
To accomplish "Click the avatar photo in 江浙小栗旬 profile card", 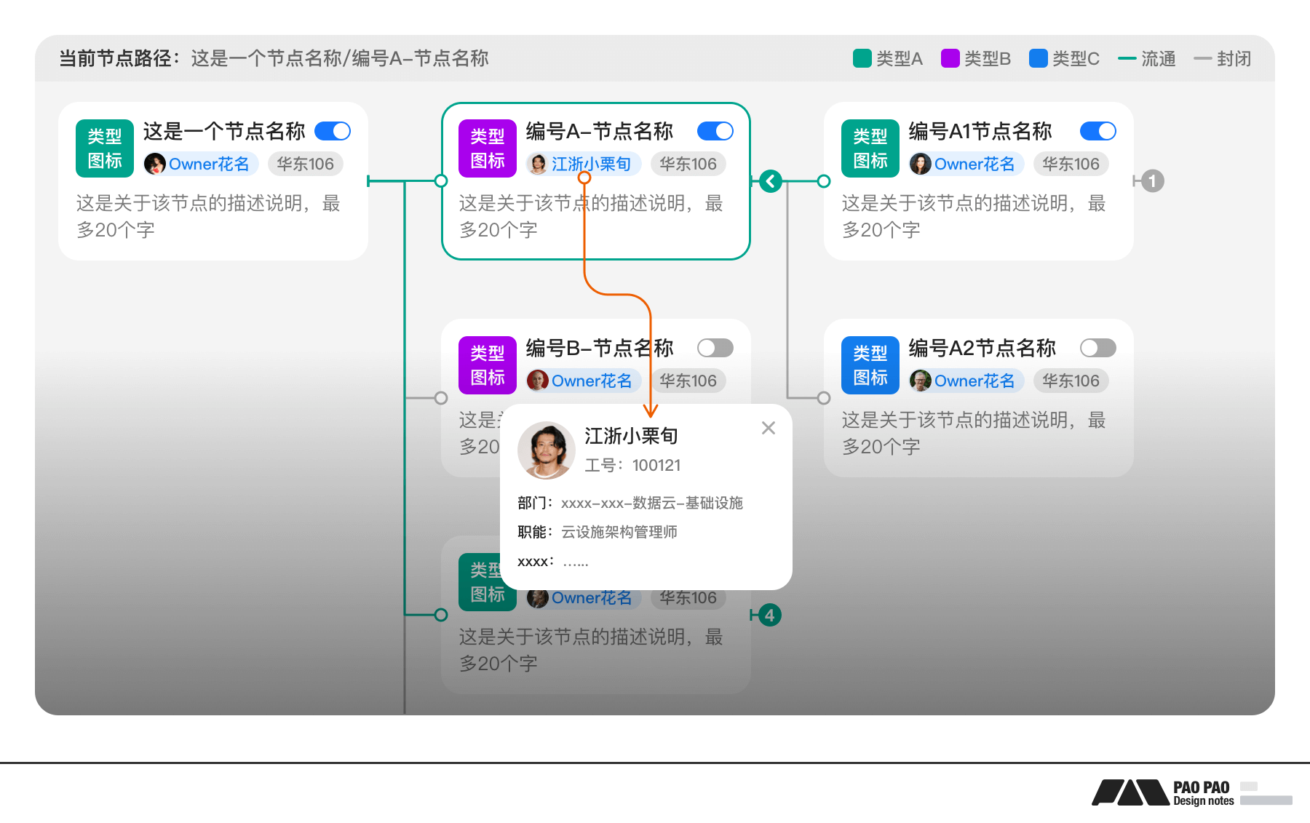I will click(x=546, y=450).
